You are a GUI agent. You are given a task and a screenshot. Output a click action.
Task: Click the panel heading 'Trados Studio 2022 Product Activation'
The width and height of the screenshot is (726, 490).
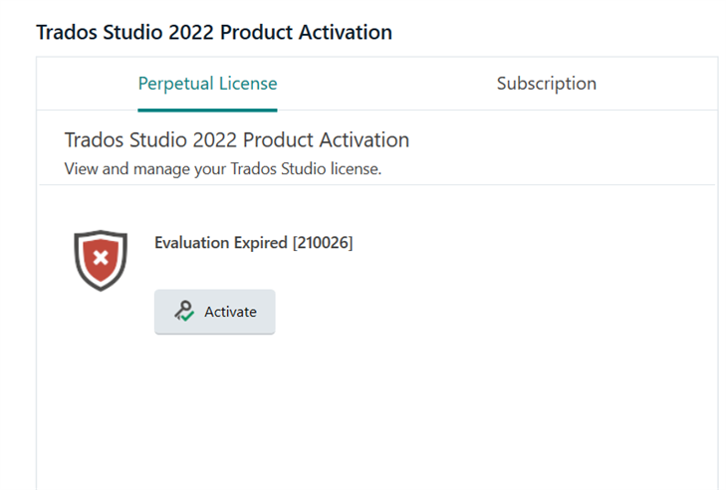[x=237, y=139]
